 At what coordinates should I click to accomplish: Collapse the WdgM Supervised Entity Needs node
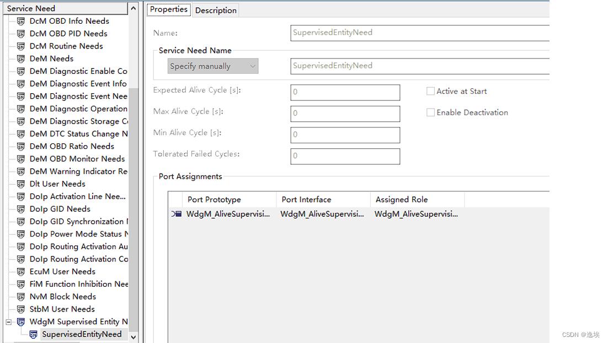pos(8,321)
